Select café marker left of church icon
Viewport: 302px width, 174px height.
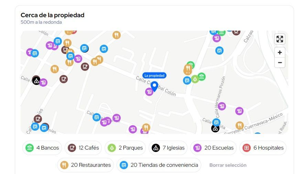(64, 79)
